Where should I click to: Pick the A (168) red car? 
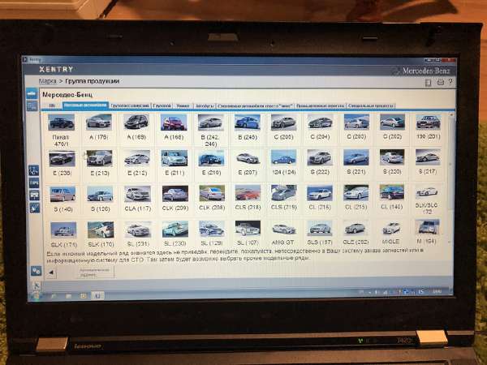(174, 127)
